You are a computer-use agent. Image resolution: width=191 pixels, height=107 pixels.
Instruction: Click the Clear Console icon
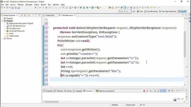[x=155, y=91]
